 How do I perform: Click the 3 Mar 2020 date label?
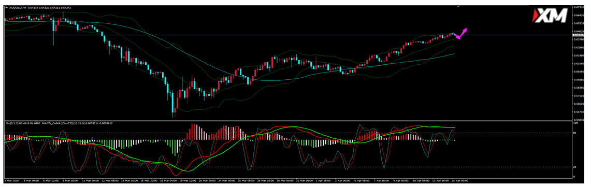coord(12,181)
